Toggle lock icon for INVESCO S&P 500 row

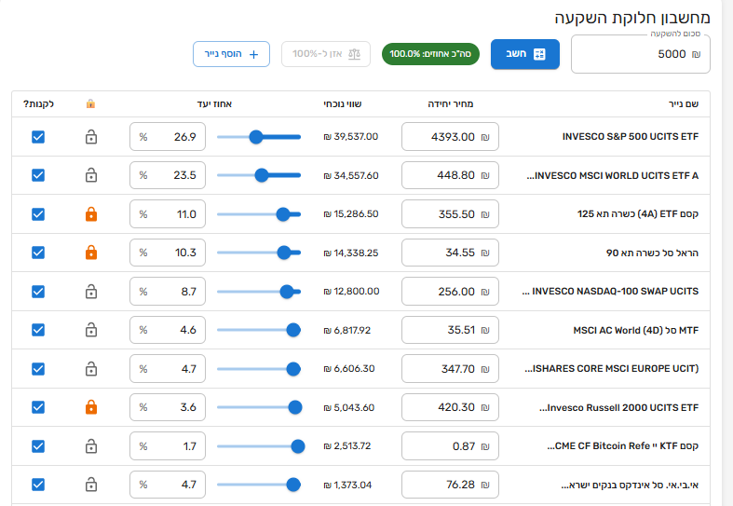click(x=90, y=137)
